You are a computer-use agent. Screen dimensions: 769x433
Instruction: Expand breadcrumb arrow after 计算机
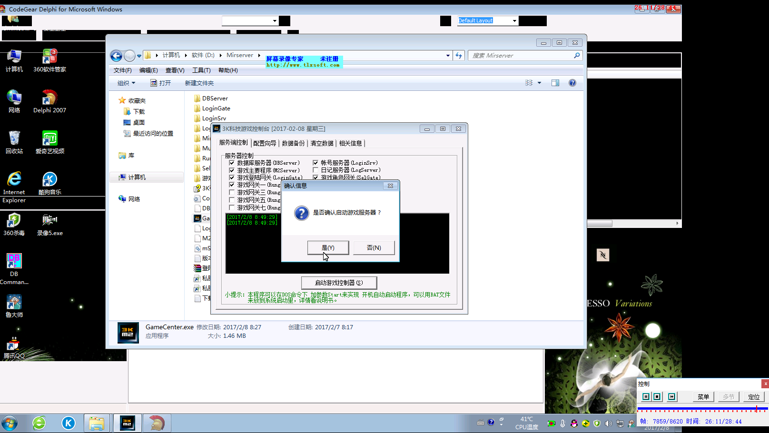186,55
